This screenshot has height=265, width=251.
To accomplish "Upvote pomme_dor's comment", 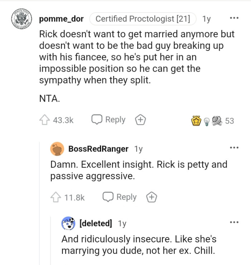I will 44,120.
